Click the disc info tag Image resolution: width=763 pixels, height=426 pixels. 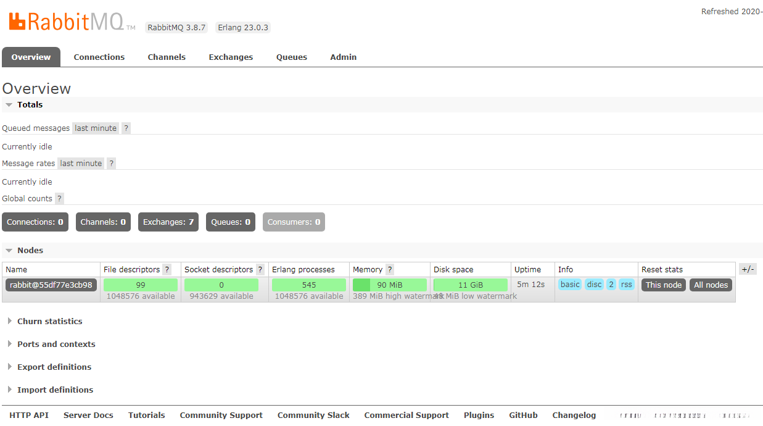(x=595, y=285)
